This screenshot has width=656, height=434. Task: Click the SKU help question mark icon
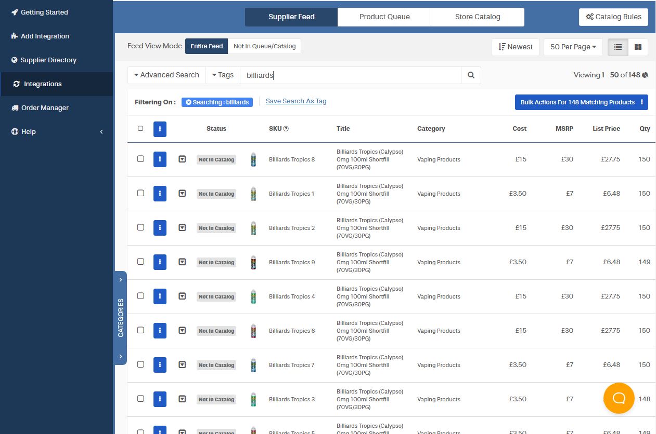tap(286, 129)
